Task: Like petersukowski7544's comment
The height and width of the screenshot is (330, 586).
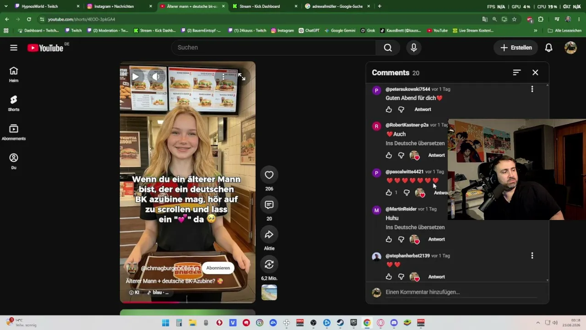Action: point(389,110)
